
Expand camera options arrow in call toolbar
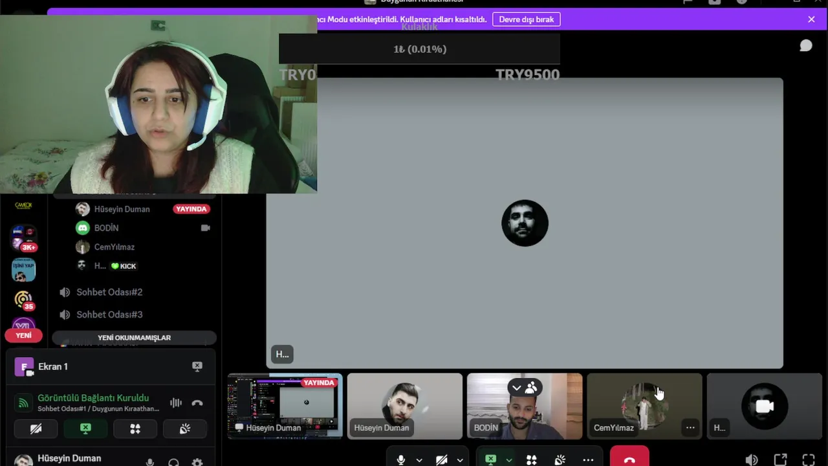point(460,460)
